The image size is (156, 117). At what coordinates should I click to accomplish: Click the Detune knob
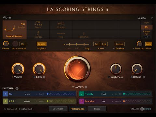(x=137, y=69)
